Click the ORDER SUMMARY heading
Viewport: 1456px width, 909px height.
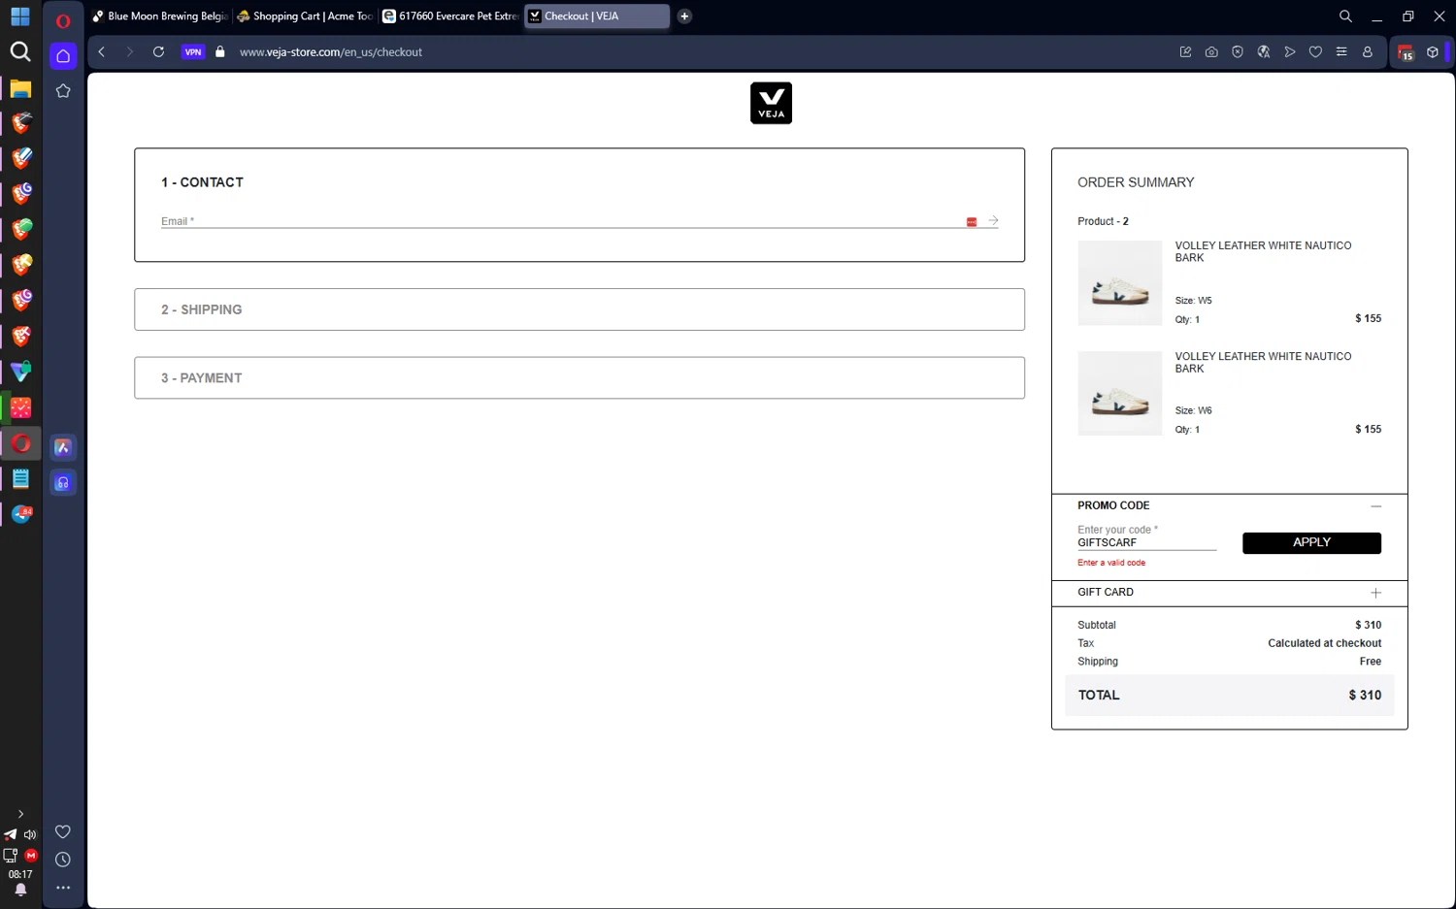click(1136, 182)
